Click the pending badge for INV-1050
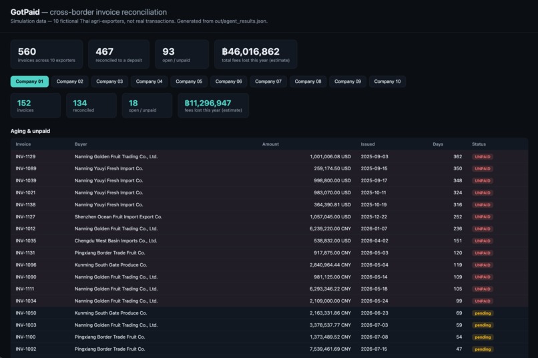 [483, 313]
